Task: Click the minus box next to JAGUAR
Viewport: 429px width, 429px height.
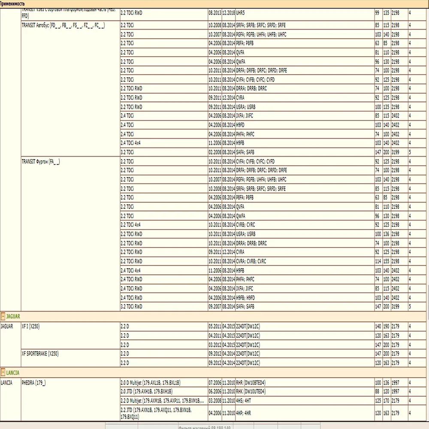Action: (3, 316)
